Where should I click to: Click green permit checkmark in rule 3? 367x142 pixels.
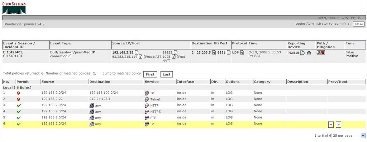19,105
